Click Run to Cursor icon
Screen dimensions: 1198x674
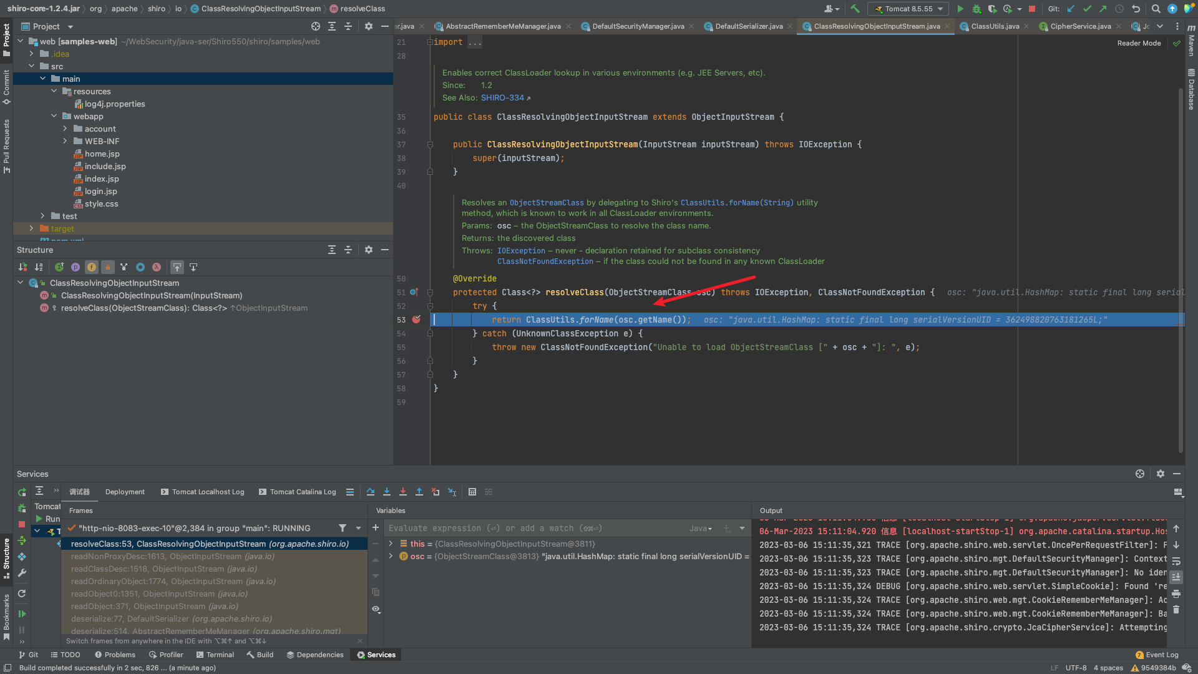click(452, 492)
